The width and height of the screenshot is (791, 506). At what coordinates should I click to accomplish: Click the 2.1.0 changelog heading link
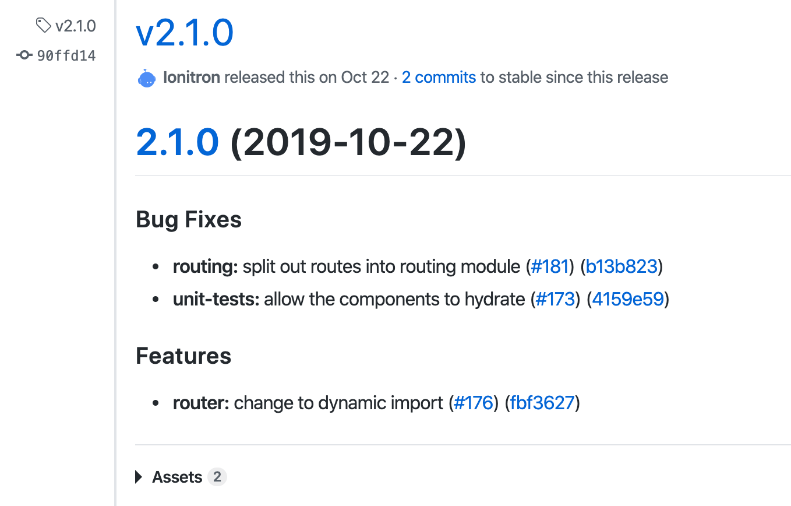pos(176,142)
